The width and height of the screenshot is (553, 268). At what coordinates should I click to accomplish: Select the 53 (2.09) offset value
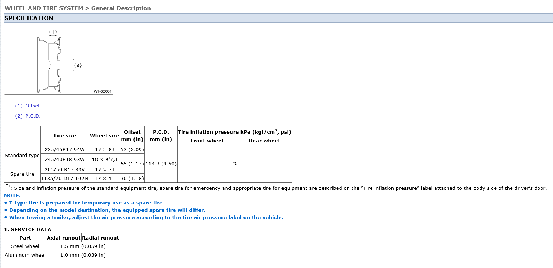pyautogui.click(x=132, y=149)
